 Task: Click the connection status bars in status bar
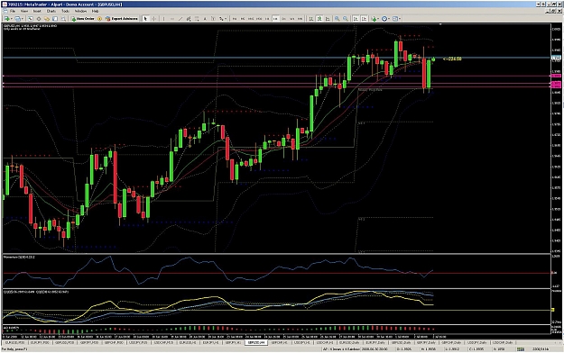click(520, 349)
